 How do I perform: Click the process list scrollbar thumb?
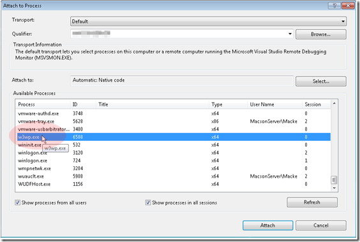pos(334,180)
